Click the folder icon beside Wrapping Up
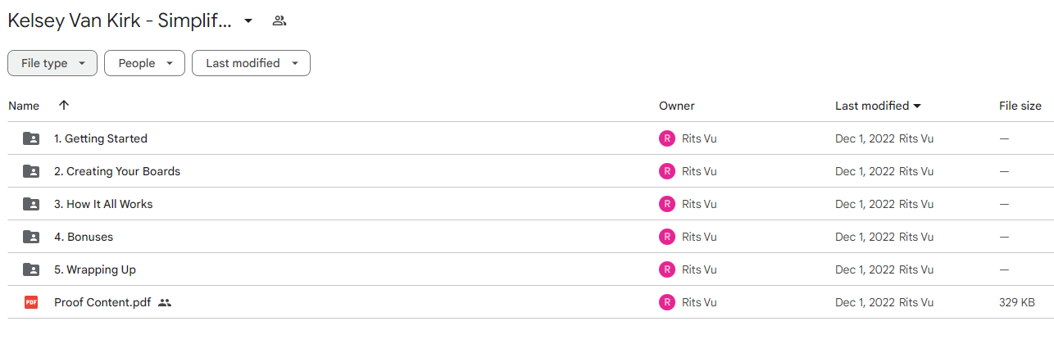This screenshot has width=1054, height=344. pos(31,269)
